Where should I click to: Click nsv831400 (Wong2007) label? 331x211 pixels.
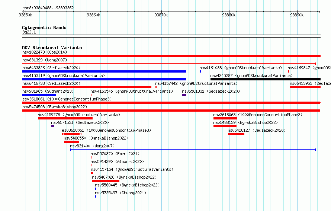click(92, 146)
